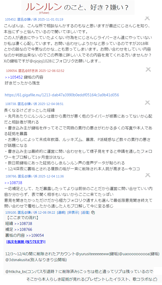Report post 109100 via [通報]

coord(61,213)
